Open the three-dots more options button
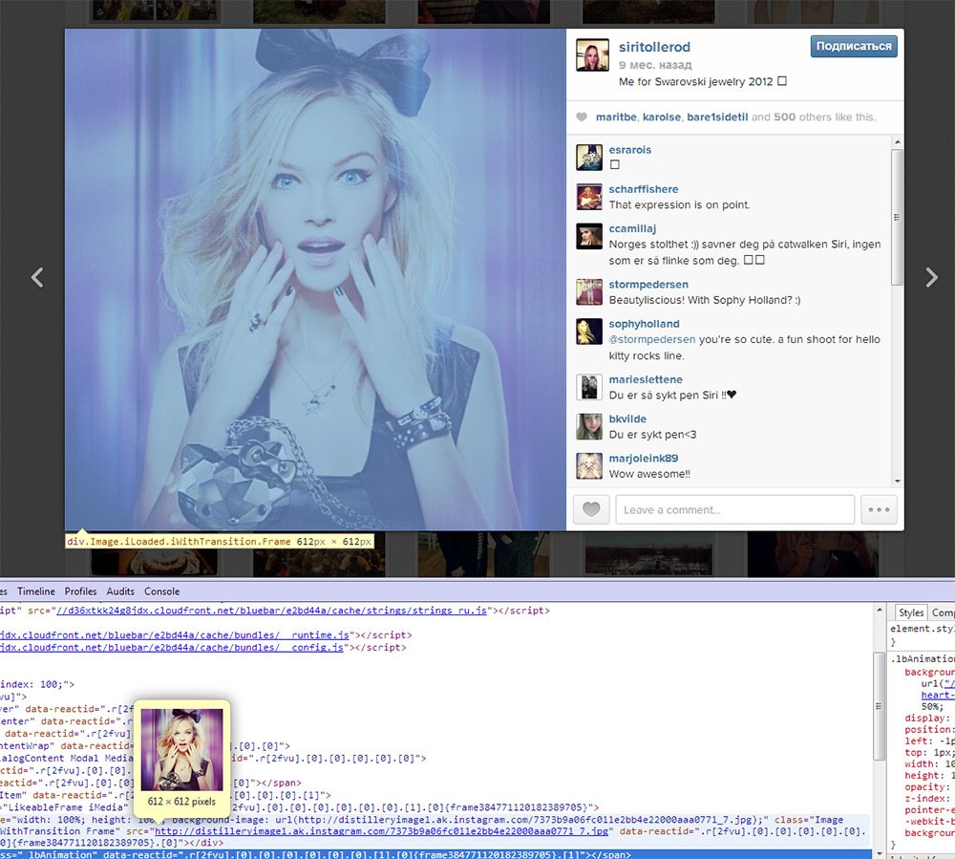Viewport: 955px width, 859px height. coord(880,509)
